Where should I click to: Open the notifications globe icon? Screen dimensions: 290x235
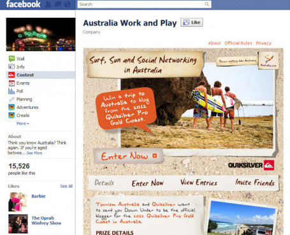[x=68, y=4]
